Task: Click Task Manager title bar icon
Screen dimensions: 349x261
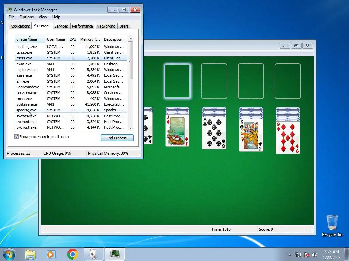Action: 9,10
